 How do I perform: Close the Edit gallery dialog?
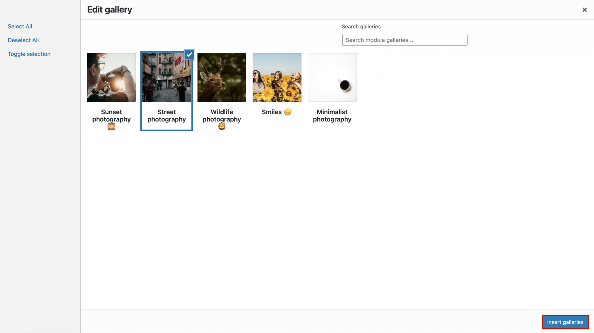point(584,10)
